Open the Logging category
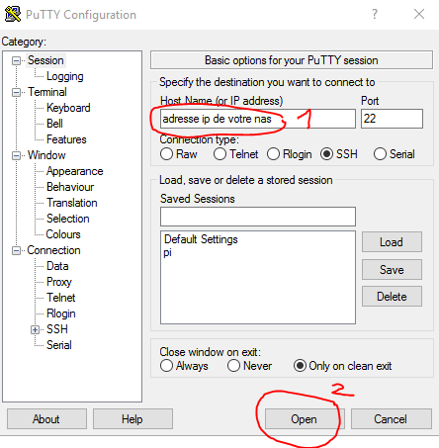The image size is (439, 448). click(x=64, y=76)
